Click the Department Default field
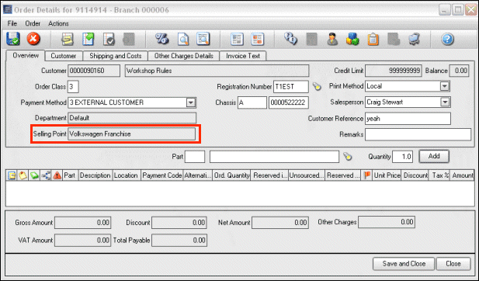The height and width of the screenshot is (281, 479). pos(132,118)
